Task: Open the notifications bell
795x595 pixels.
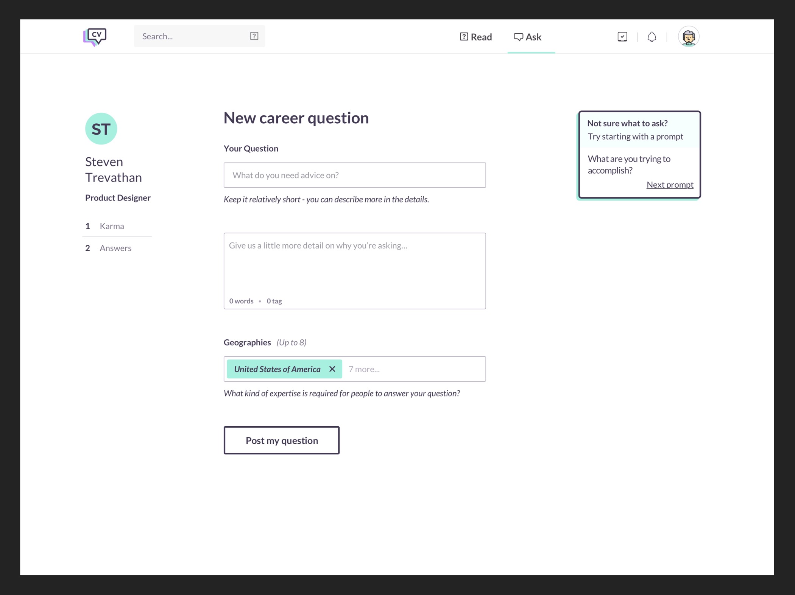Action: click(652, 37)
